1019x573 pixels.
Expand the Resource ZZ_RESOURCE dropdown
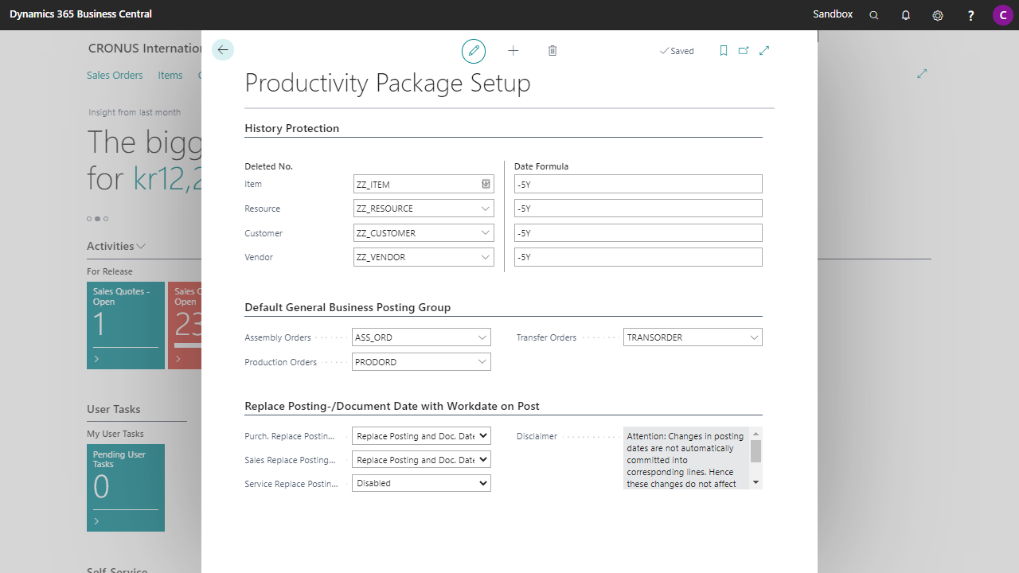click(x=486, y=209)
